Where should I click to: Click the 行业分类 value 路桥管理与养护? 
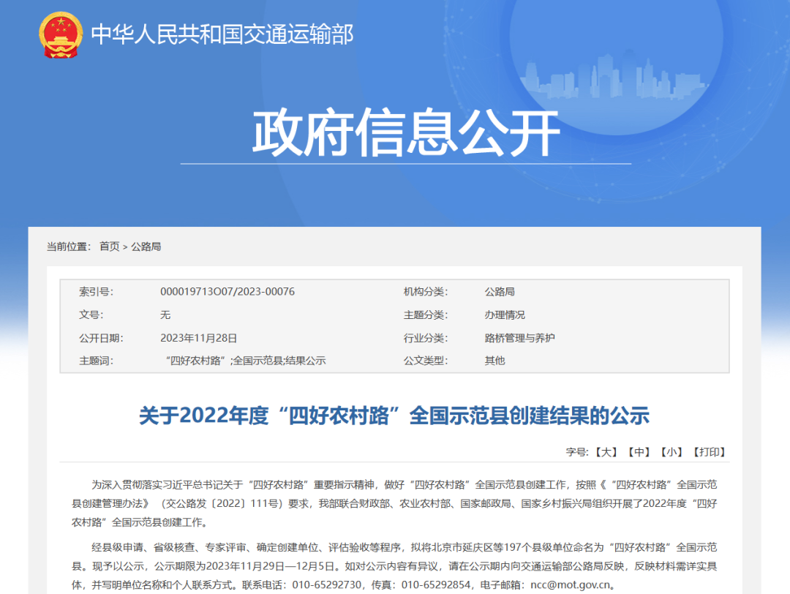pos(520,338)
